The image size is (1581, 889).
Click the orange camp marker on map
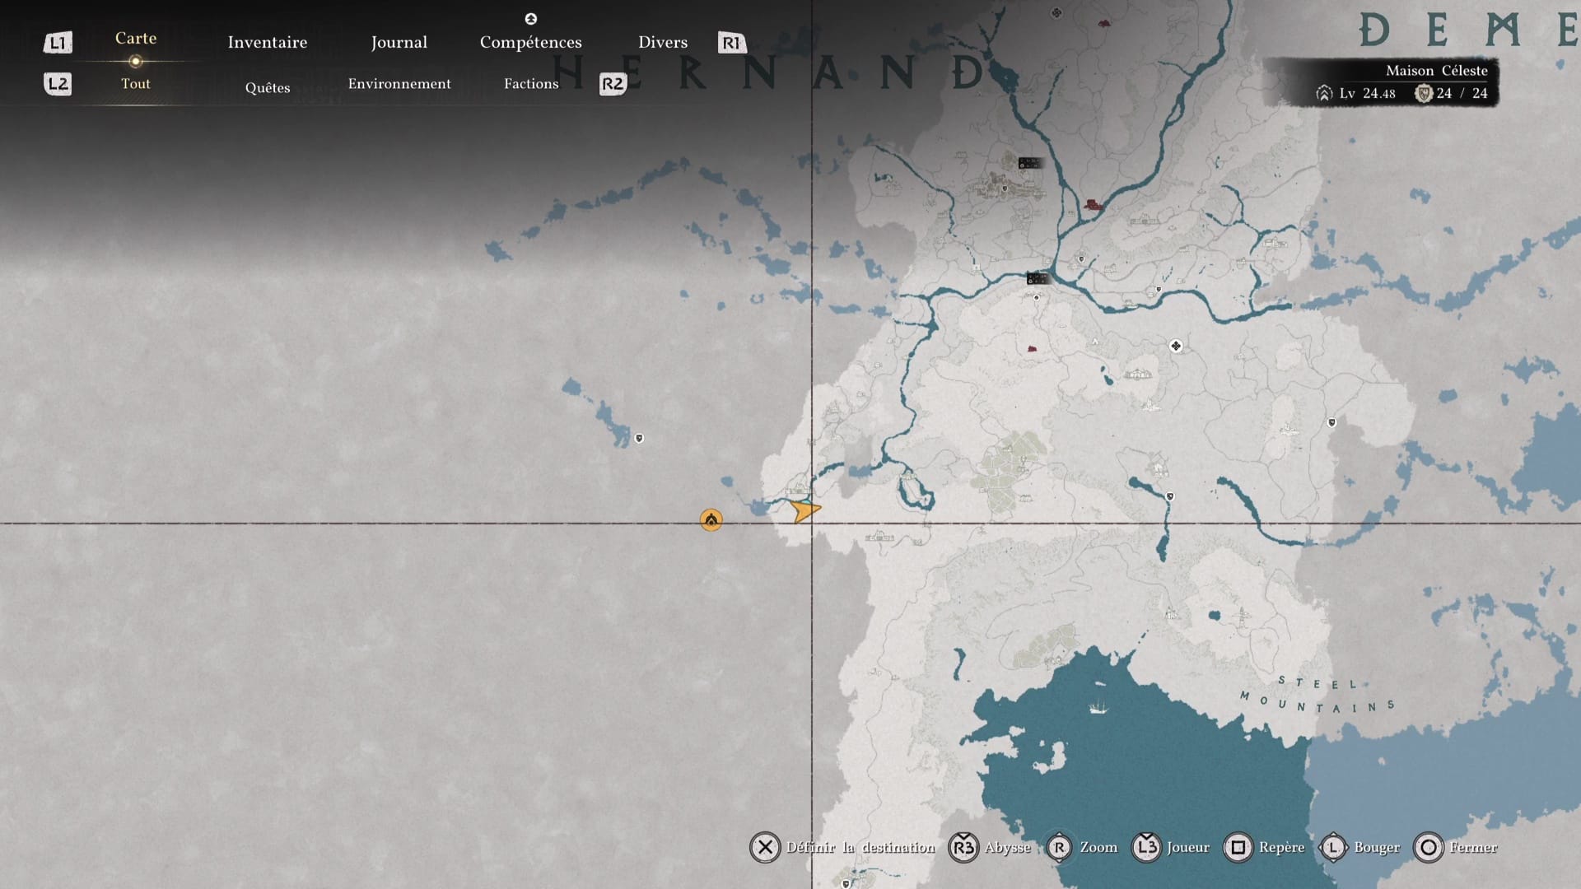pos(711,519)
